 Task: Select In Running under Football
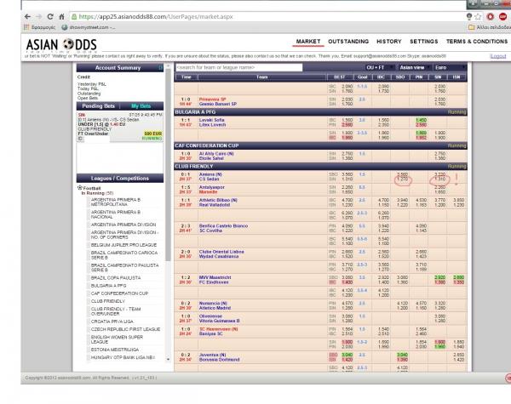pyautogui.click(x=97, y=193)
